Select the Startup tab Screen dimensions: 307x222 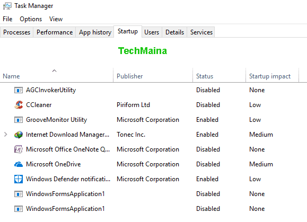point(128,31)
